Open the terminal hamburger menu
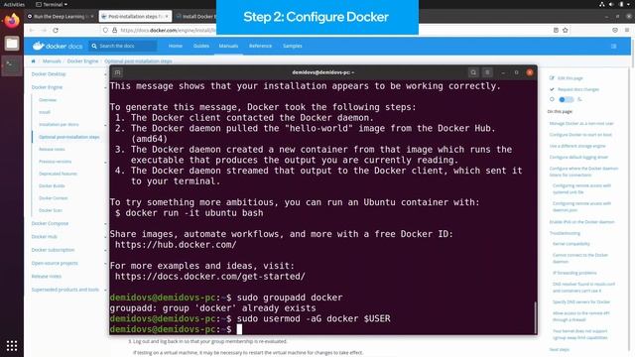This screenshot has width=635, height=357. click(x=487, y=72)
